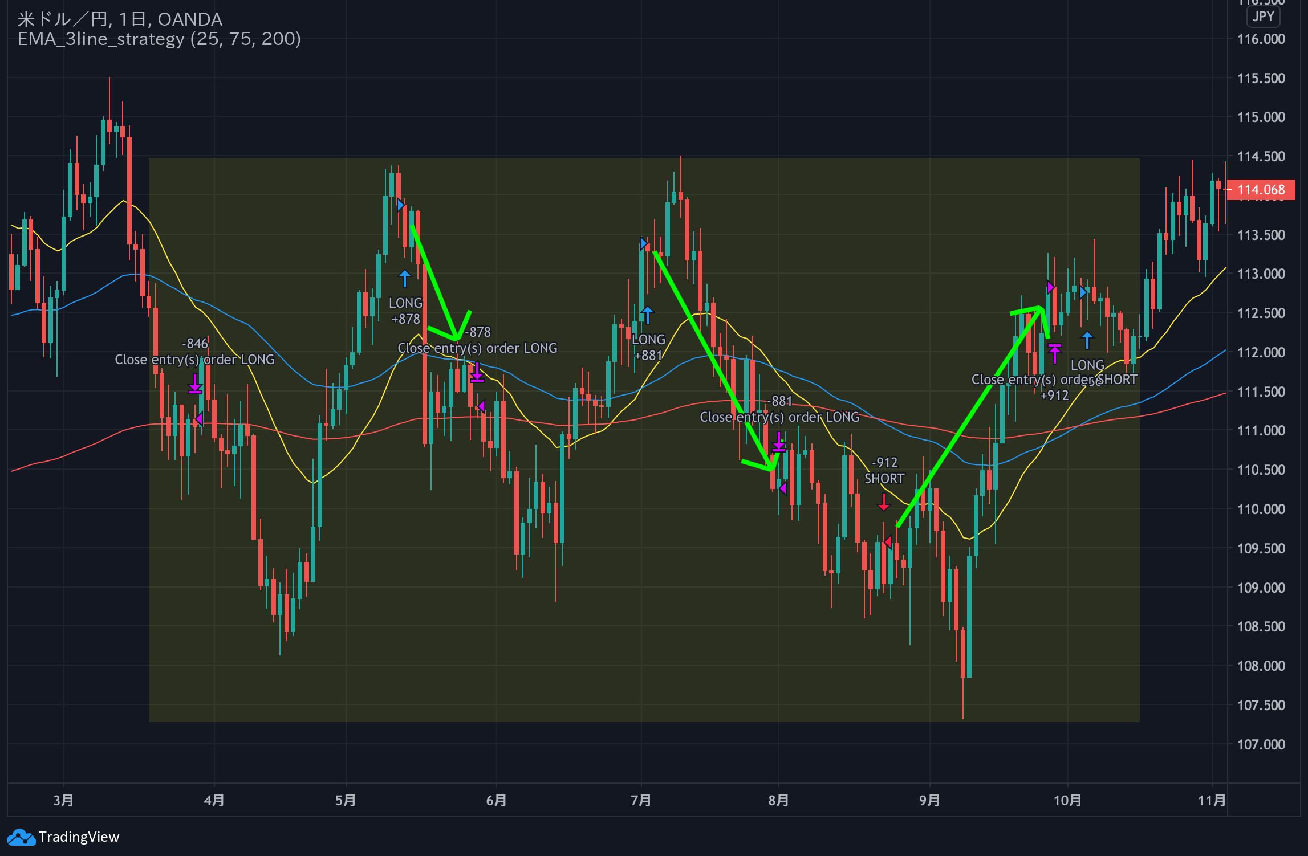Select the 米ドル／円, 1日, OANDA symbol title

tap(120, 19)
